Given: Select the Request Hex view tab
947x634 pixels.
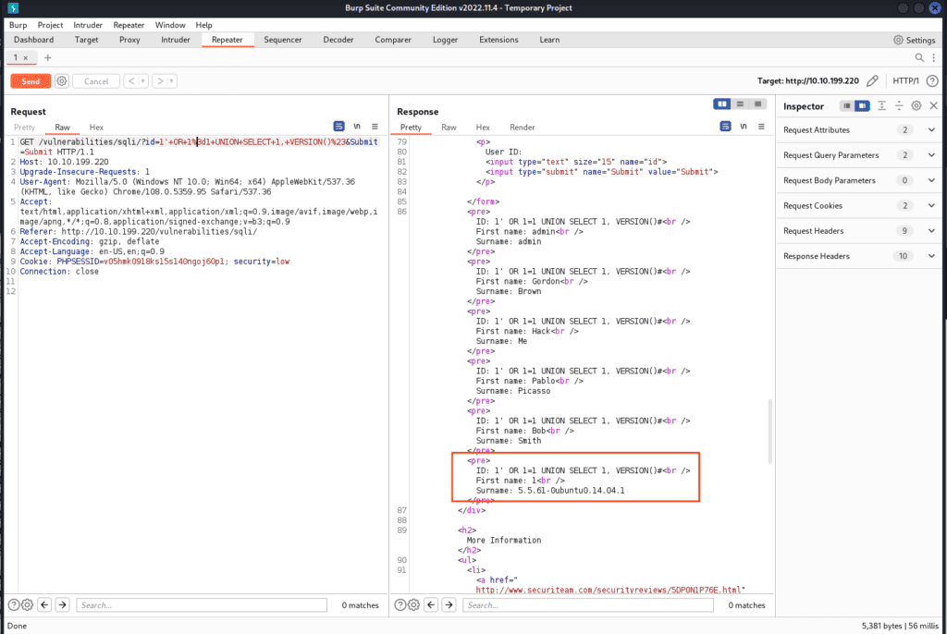Looking at the screenshot, I should [x=96, y=128].
